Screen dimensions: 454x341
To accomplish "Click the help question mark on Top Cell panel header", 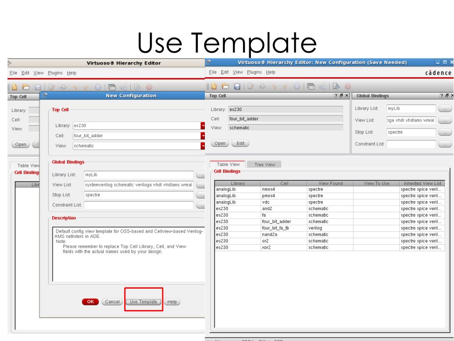I will [x=336, y=96].
